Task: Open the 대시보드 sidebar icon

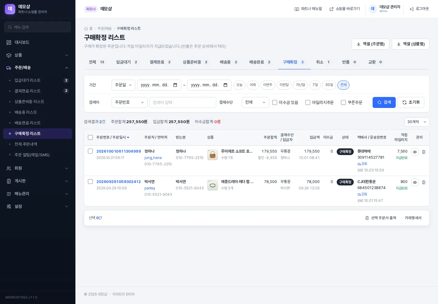Action: 9,43
